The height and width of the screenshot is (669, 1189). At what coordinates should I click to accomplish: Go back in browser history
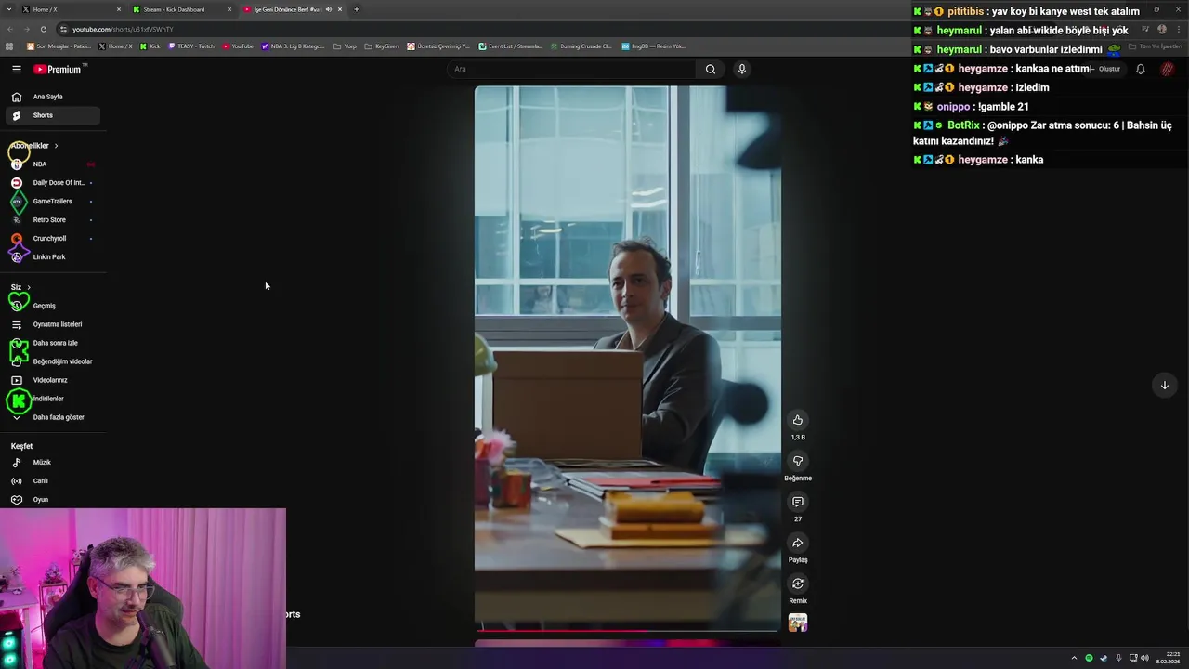click(x=9, y=29)
